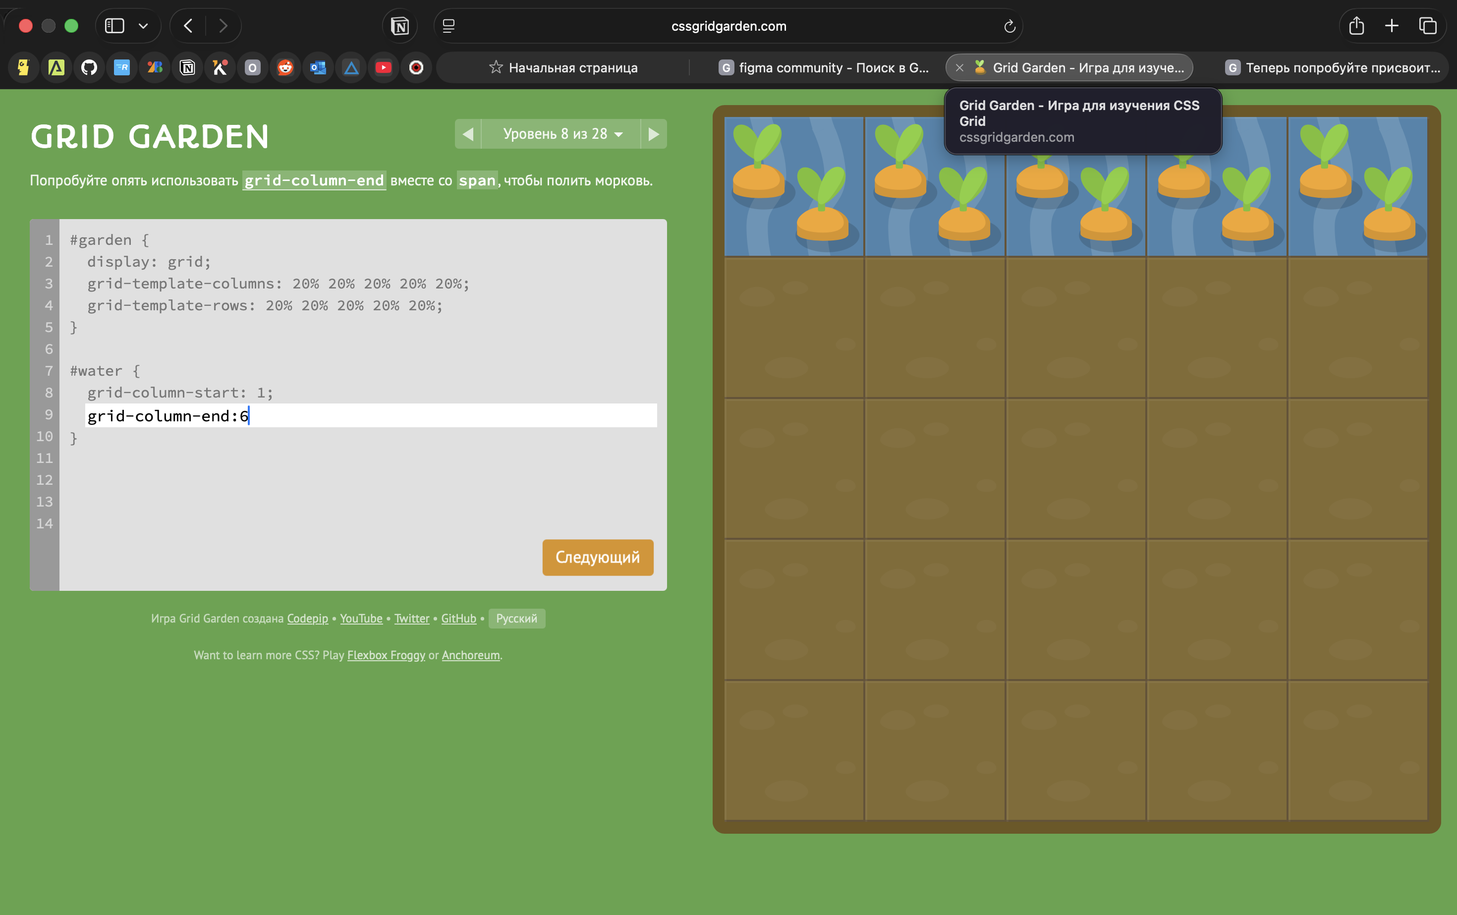Open the YouTube pinned tab

pos(384,67)
